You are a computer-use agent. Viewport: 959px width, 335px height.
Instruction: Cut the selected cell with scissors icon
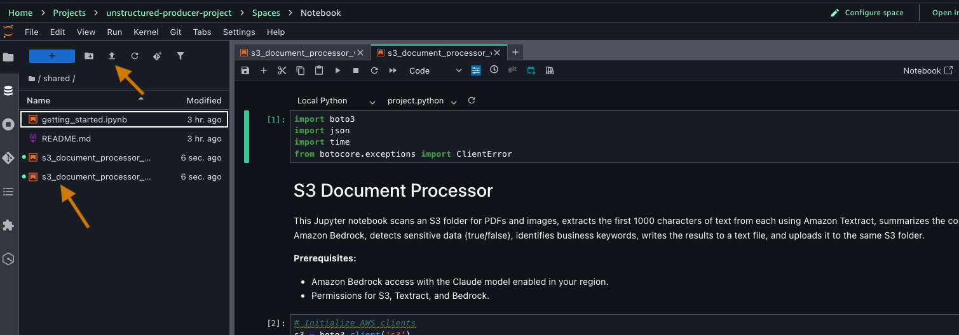tap(282, 70)
